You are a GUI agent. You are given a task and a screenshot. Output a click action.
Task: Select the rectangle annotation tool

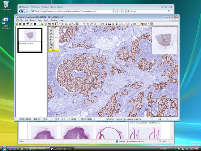(124, 24)
